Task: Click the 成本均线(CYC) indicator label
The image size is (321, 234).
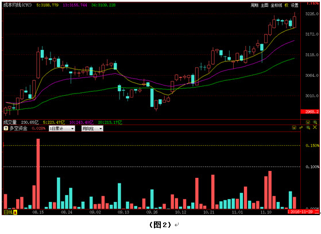Action: tap(18, 5)
